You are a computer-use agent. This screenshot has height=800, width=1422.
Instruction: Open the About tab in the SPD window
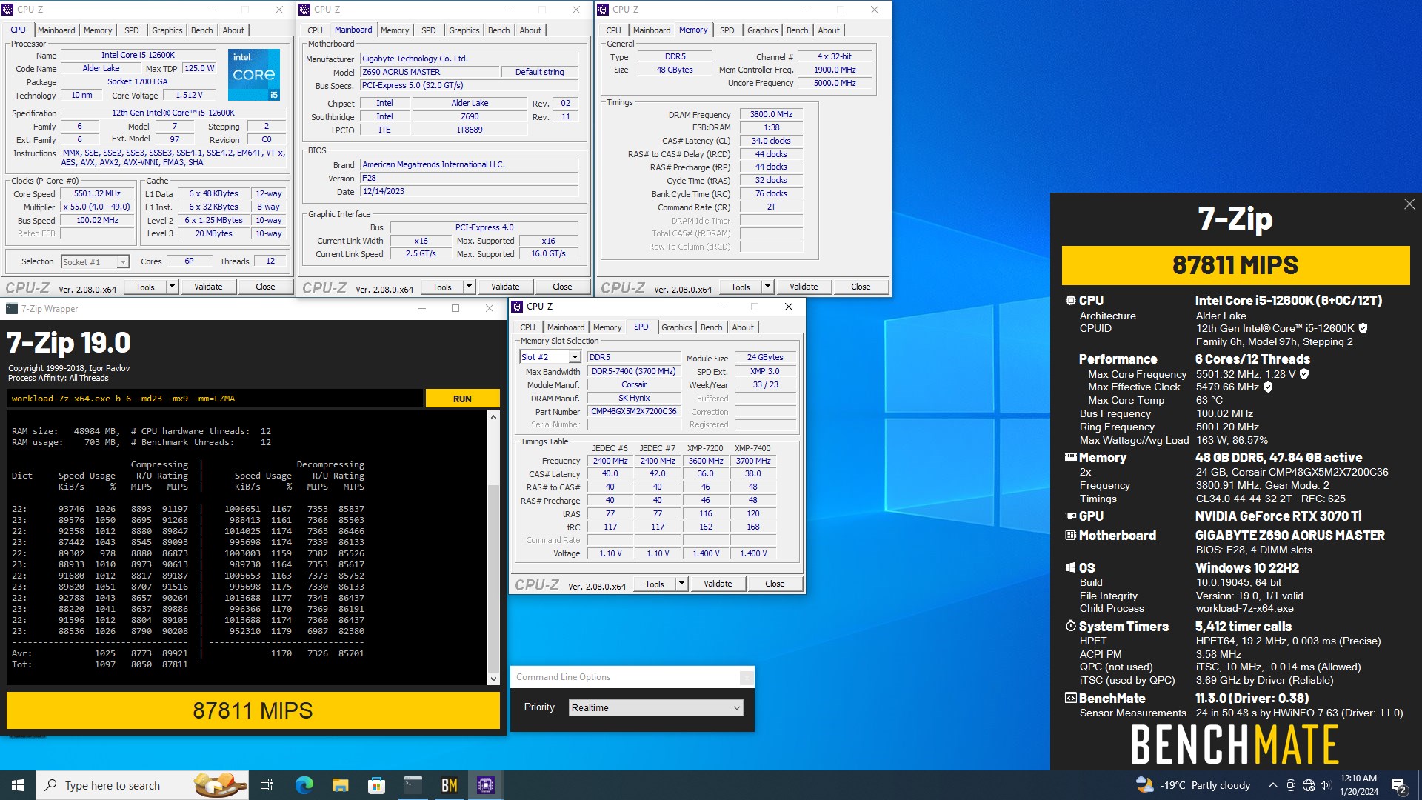pyautogui.click(x=743, y=327)
